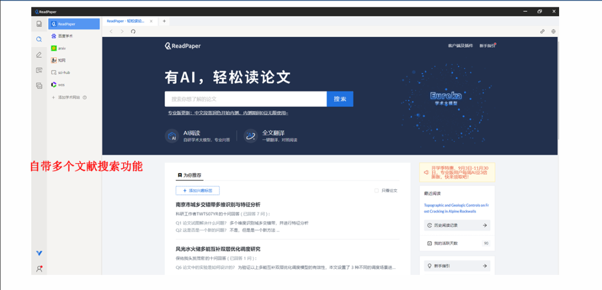Go back with the left arrow
Image resolution: width=602 pixels, height=290 pixels.
pos(111,32)
